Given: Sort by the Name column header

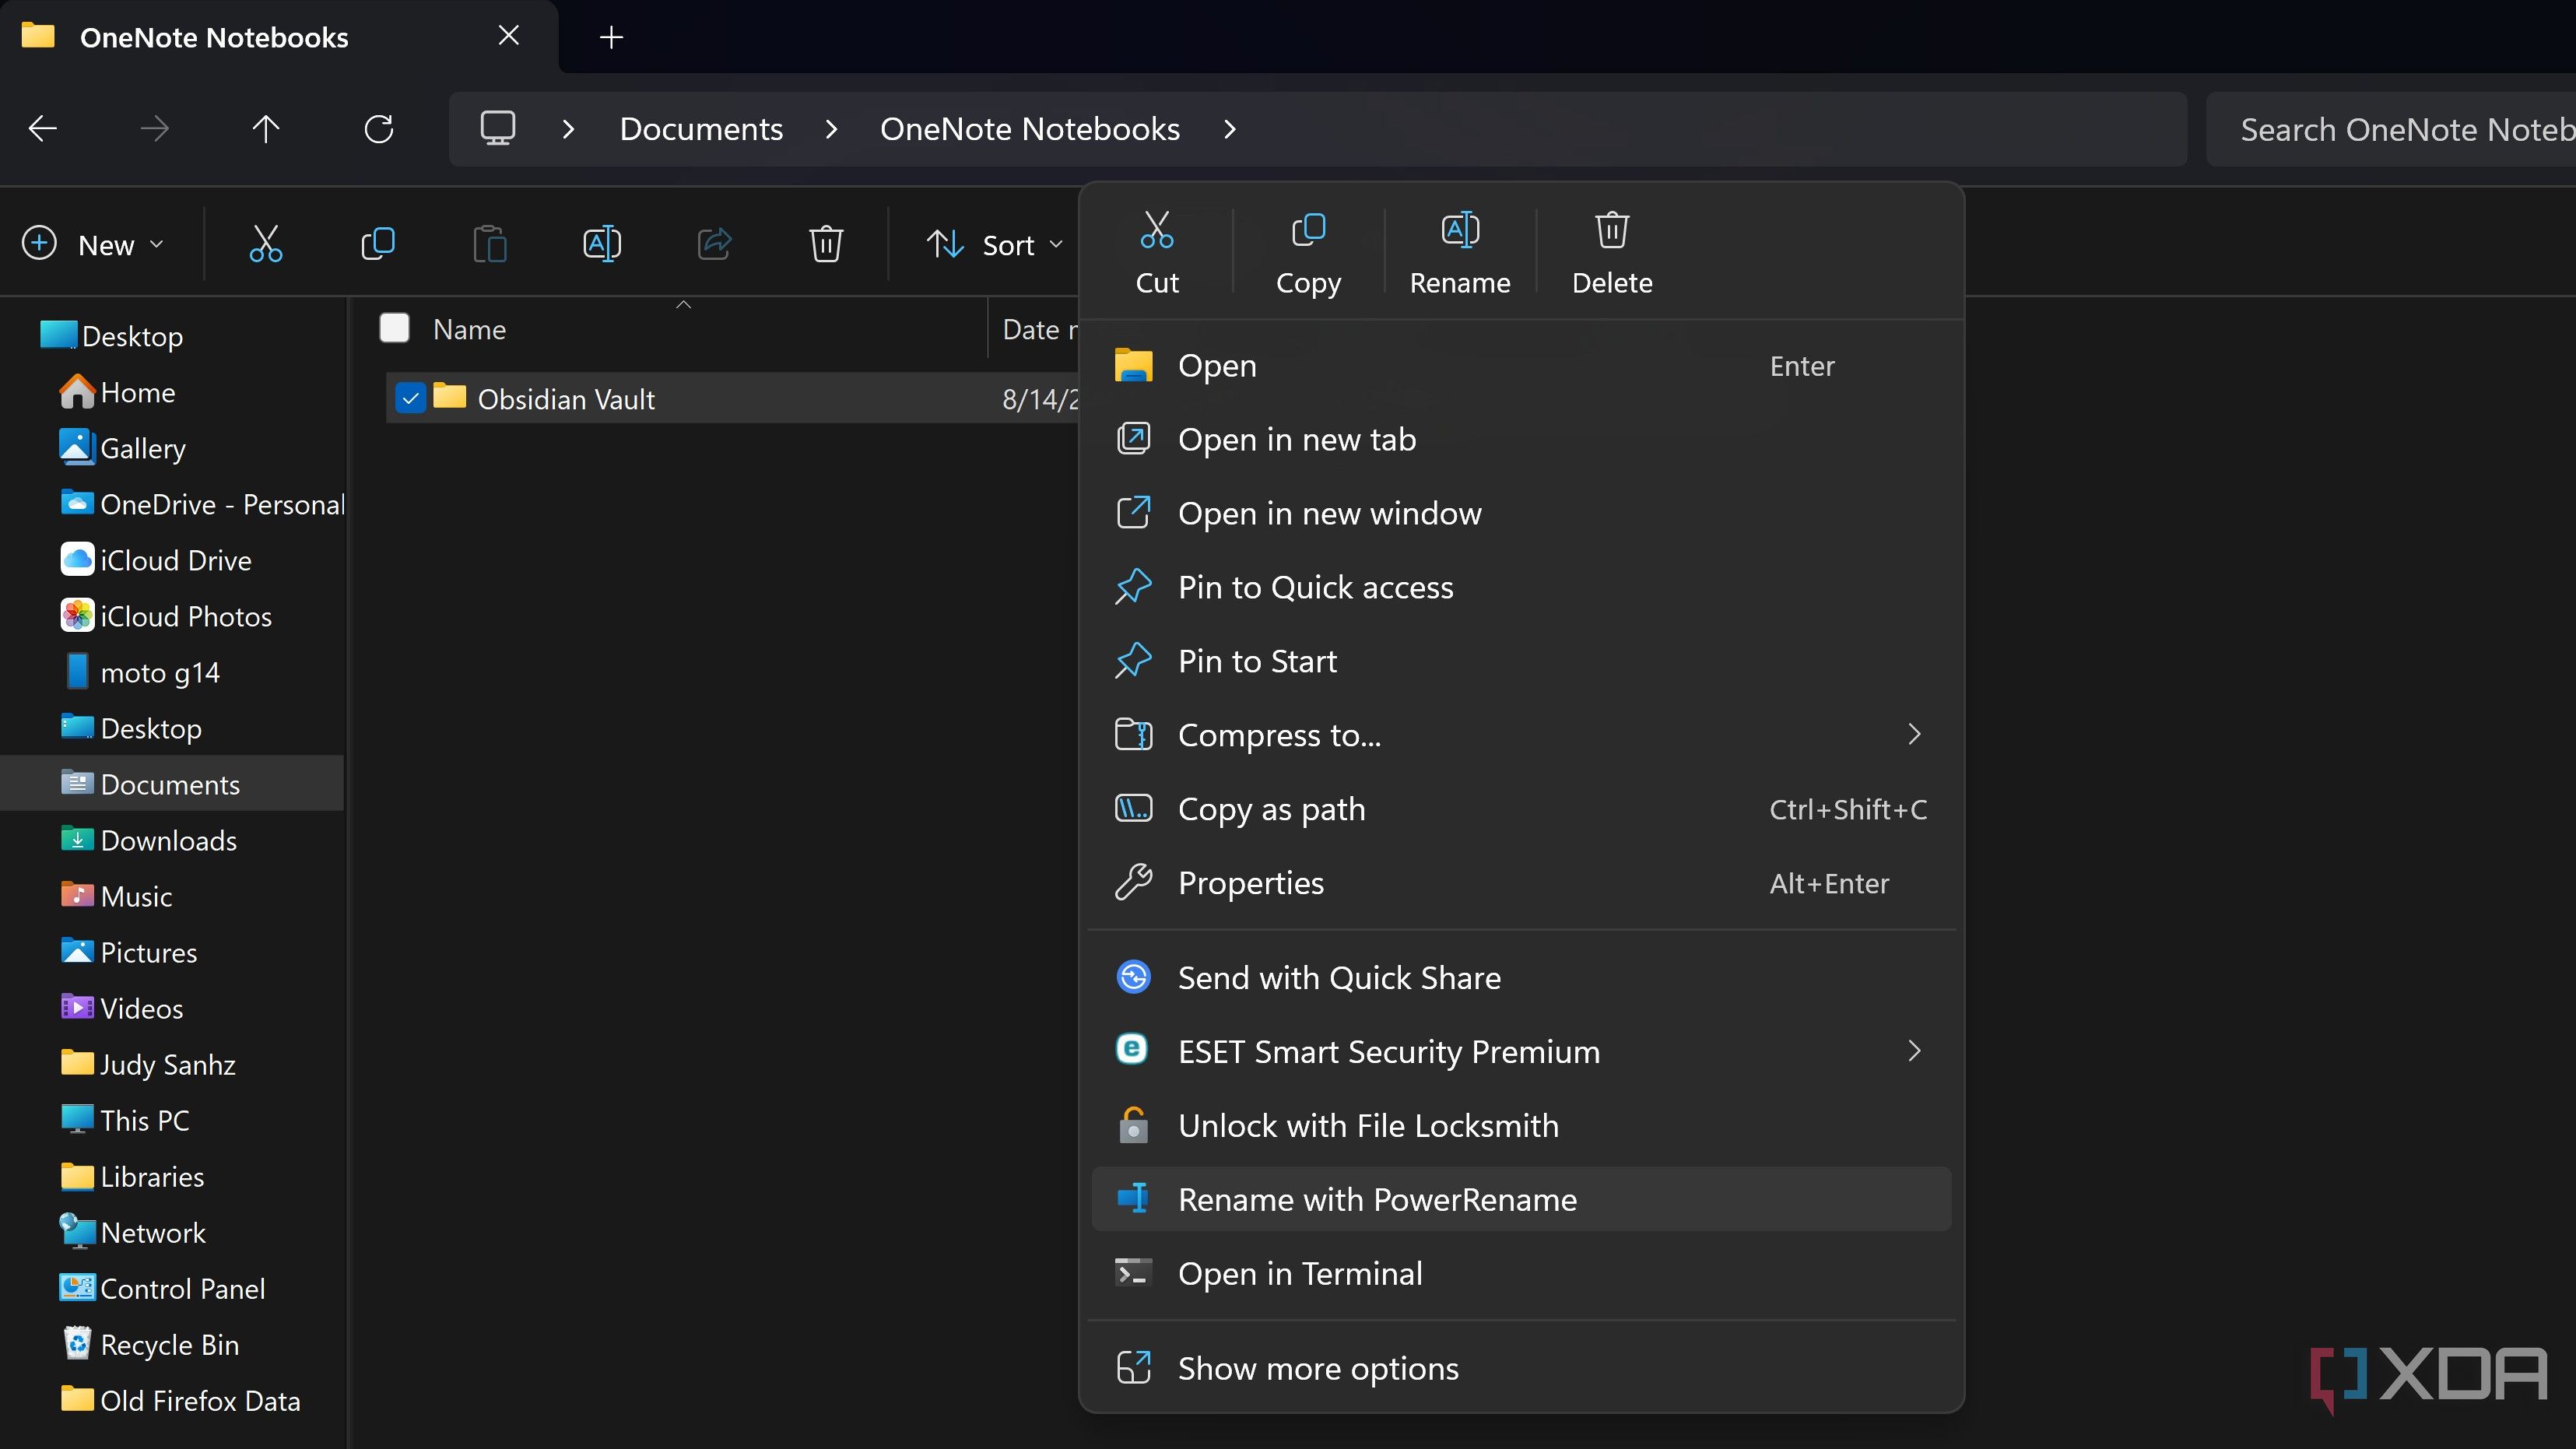Looking at the screenshot, I should (x=469, y=329).
